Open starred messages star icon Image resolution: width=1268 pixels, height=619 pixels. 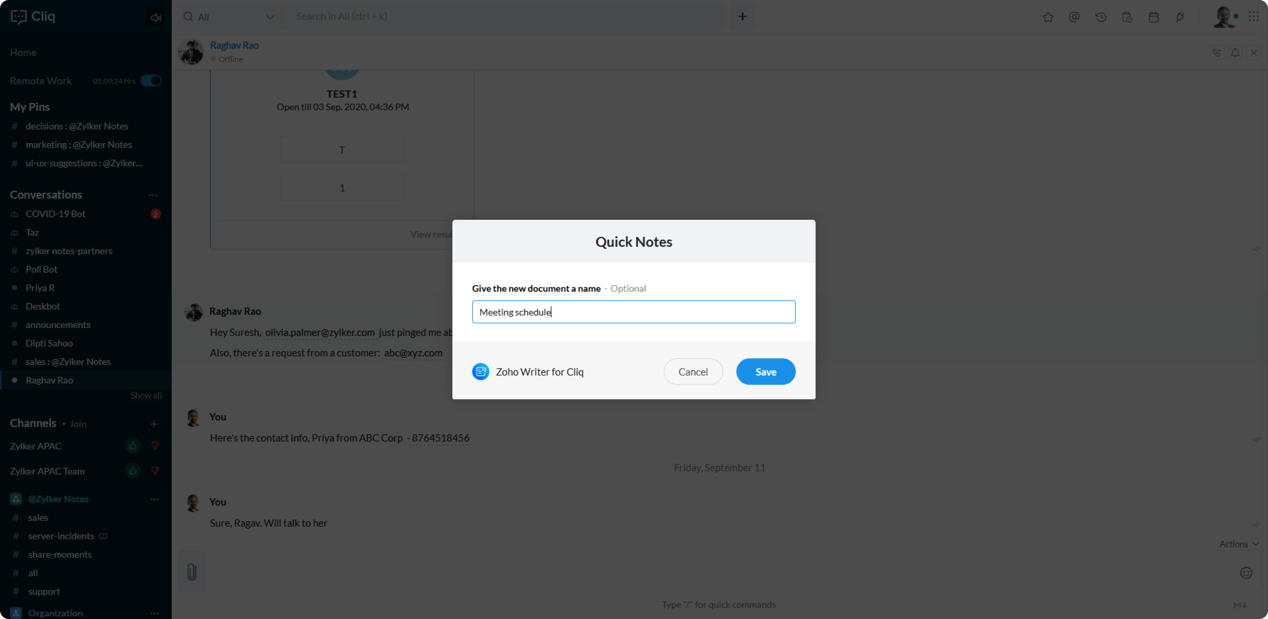point(1048,17)
